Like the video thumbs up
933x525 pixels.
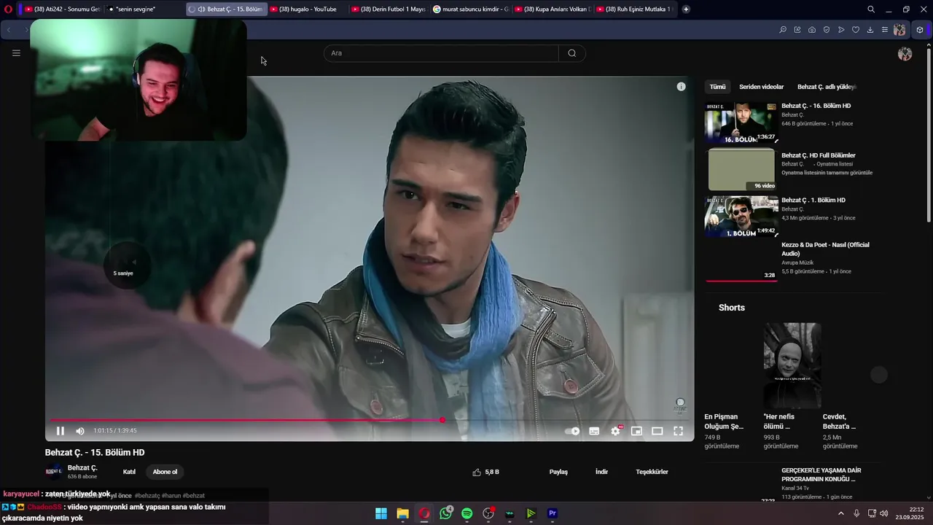477,472
